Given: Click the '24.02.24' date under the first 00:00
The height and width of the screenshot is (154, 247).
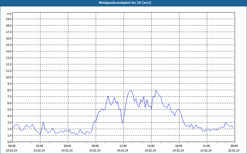Looking at the screenshot, I should tap(11, 150).
